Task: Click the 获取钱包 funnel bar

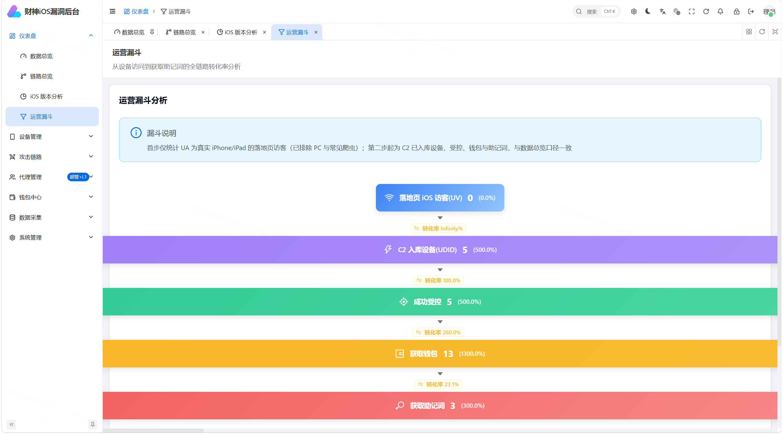Action: click(x=440, y=354)
